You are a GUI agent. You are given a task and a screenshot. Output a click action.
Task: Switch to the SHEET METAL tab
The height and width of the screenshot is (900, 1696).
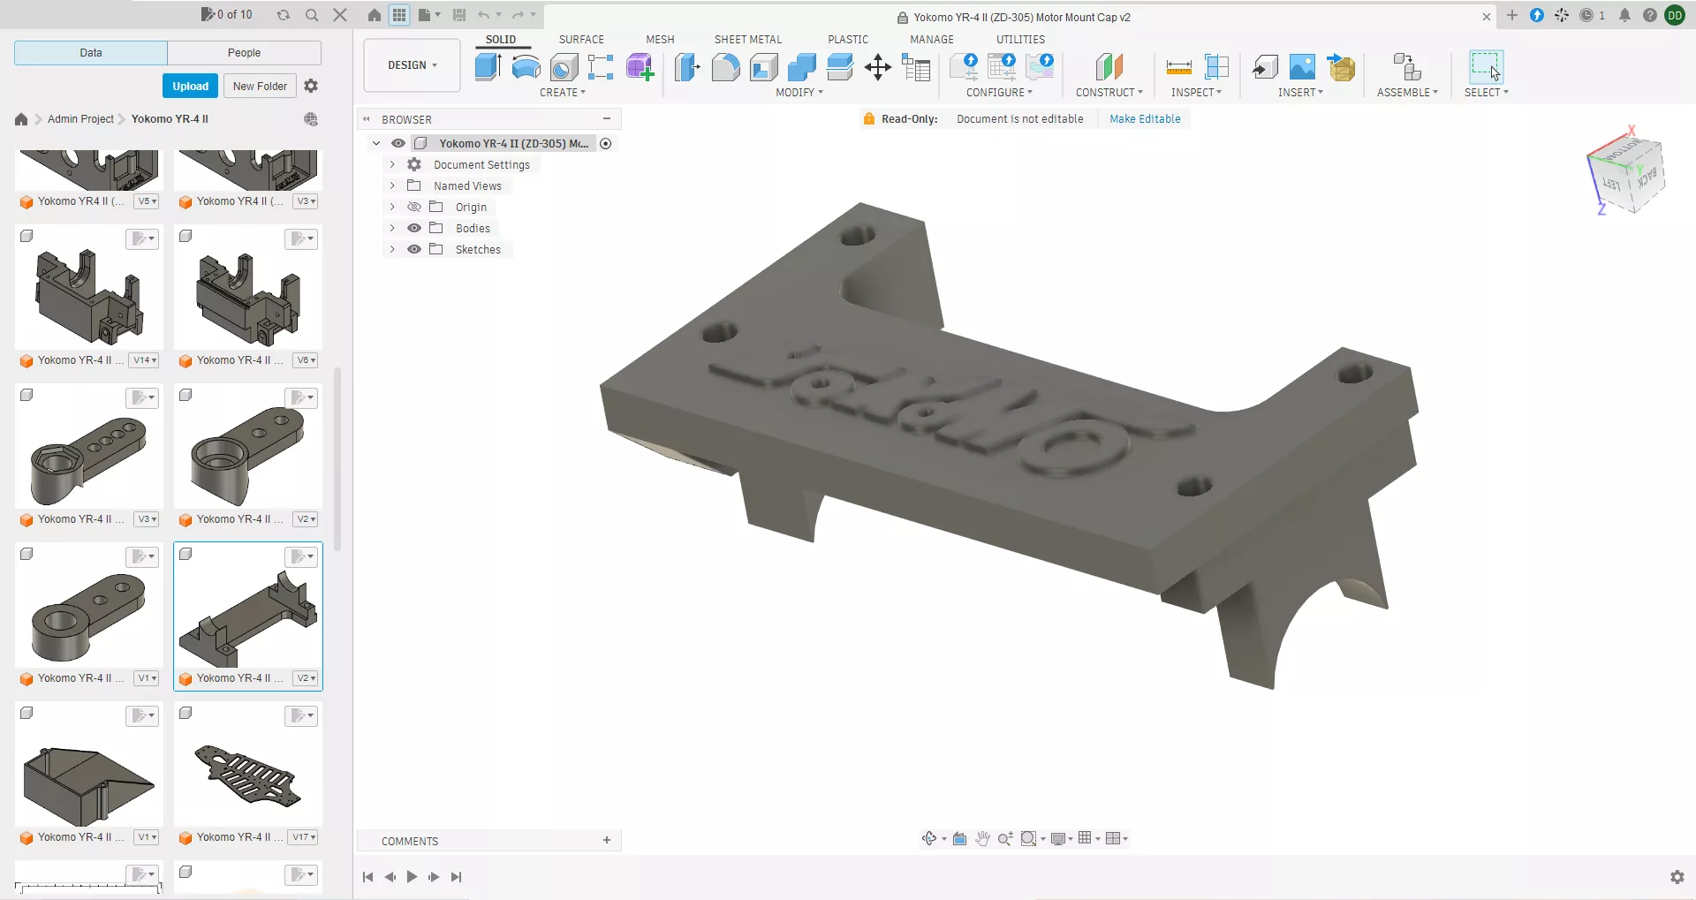pos(748,40)
